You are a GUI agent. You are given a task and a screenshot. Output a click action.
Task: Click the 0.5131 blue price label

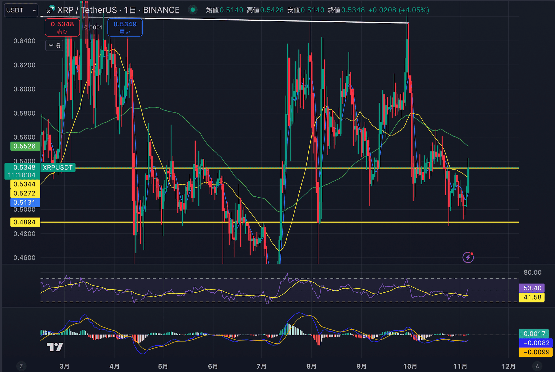[x=25, y=202]
